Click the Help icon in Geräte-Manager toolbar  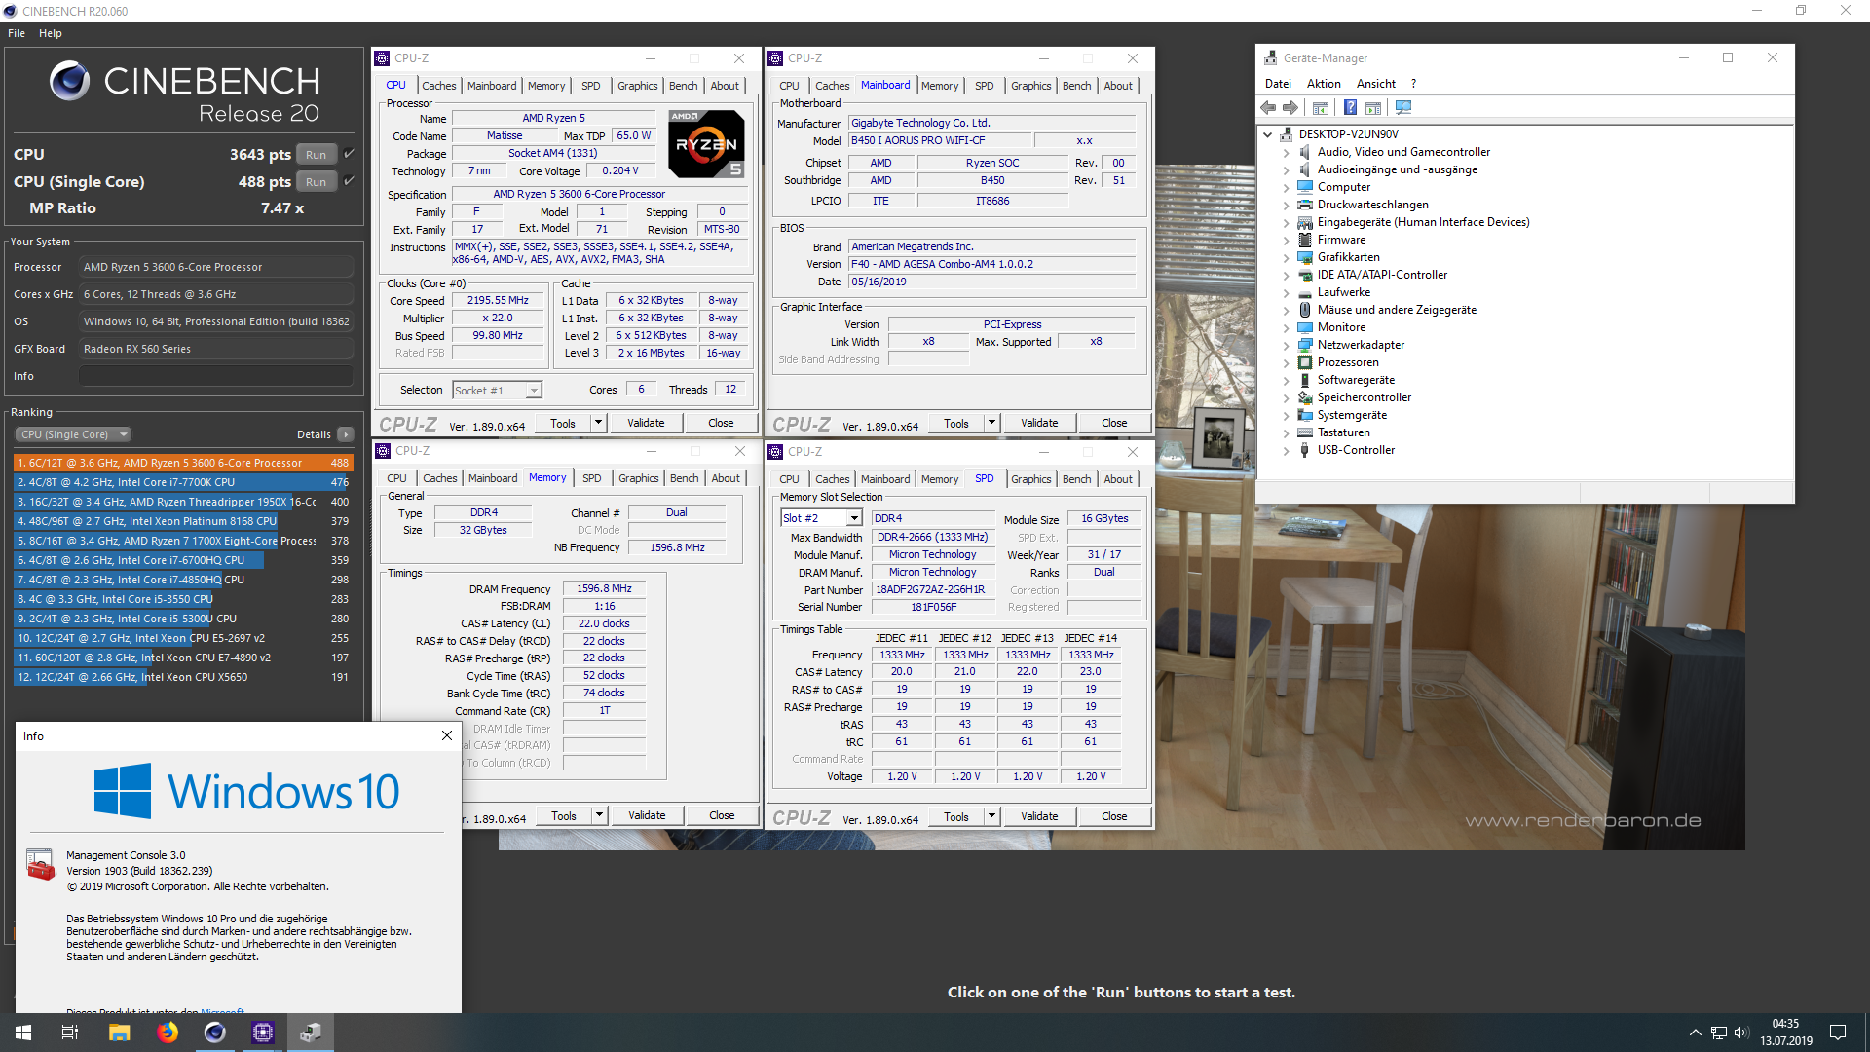(1350, 107)
